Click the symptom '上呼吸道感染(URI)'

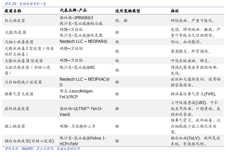click(188, 103)
